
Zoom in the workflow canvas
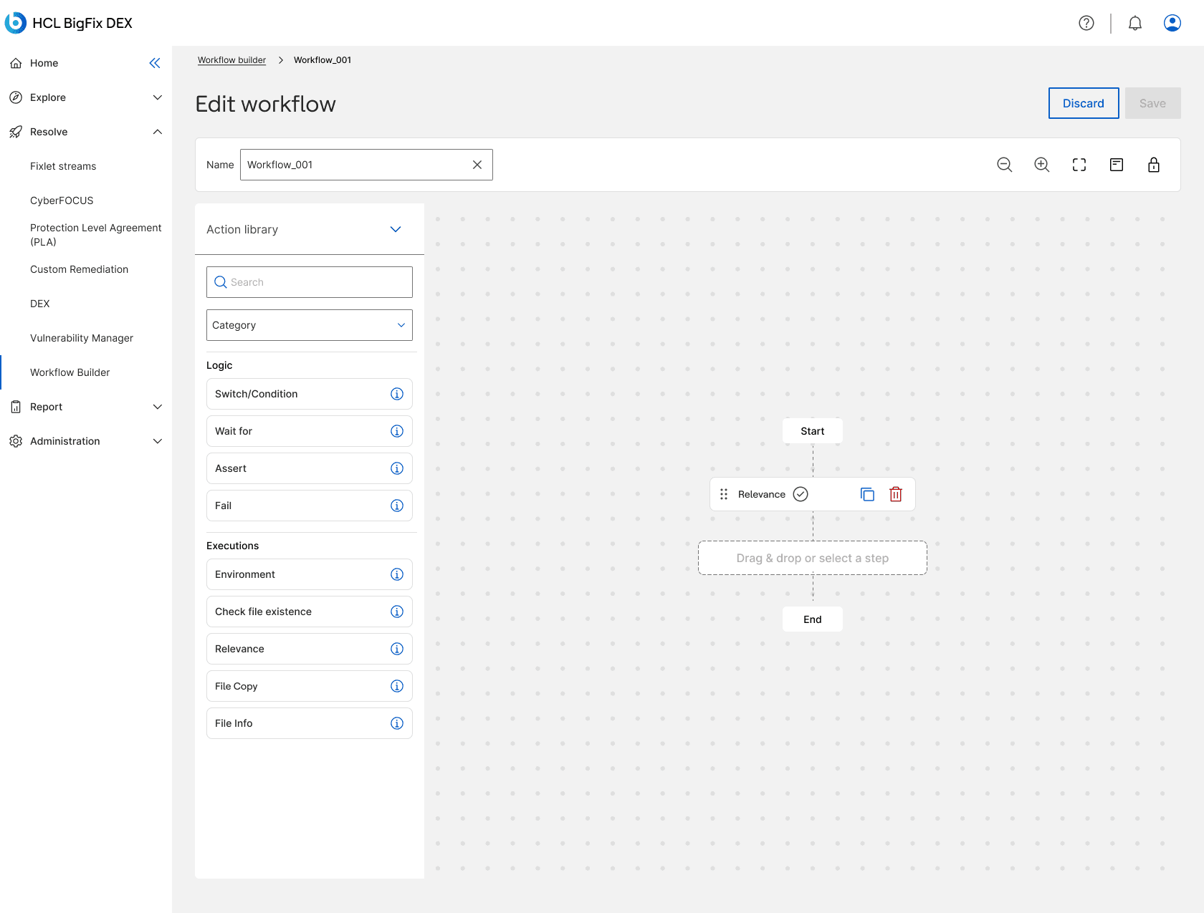click(x=1042, y=165)
